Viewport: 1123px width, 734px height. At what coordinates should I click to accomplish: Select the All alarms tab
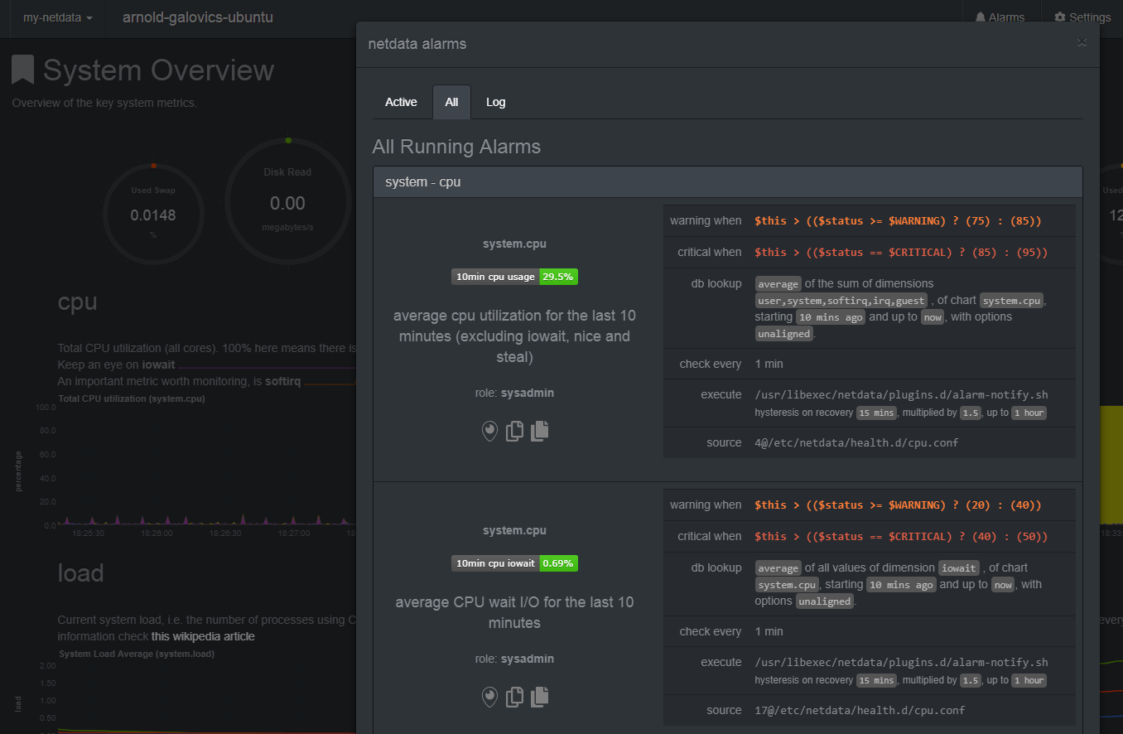tap(451, 102)
